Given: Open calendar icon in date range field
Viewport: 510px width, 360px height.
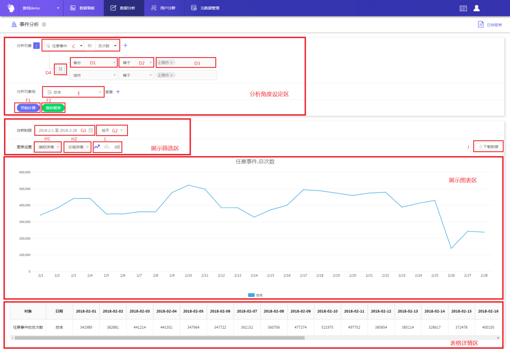Looking at the screenshot, I should (x=91, y=130).
